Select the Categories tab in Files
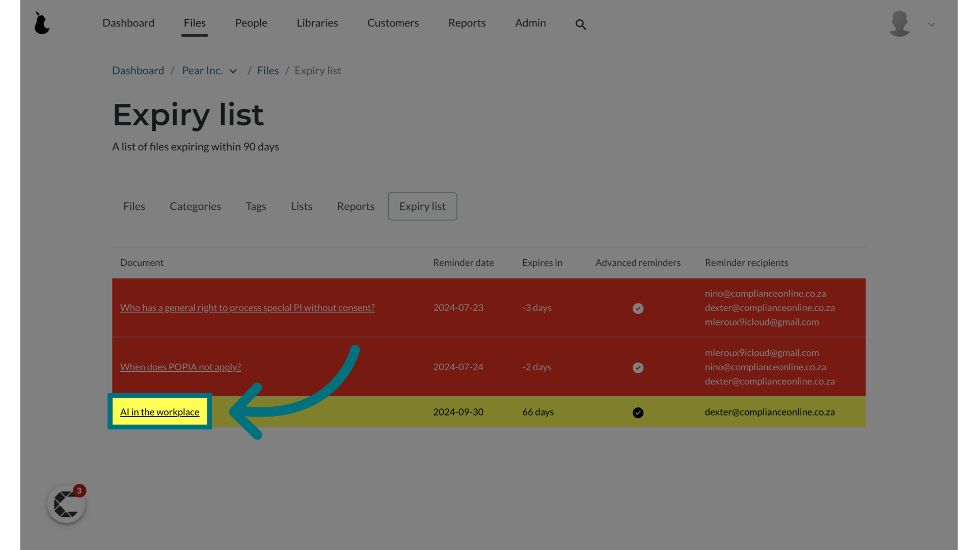 [x=195, y=206]
